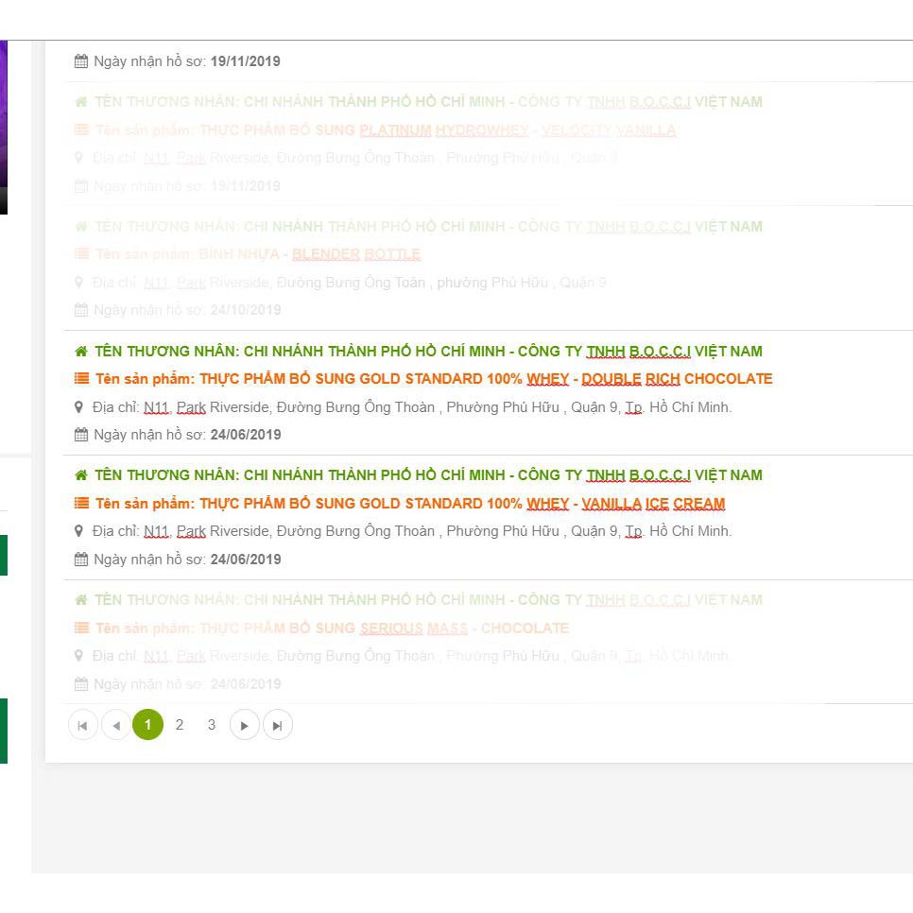Click list icon beside Double Rich Chocolate product
The image size is (913, 913).
pos(81,379)
